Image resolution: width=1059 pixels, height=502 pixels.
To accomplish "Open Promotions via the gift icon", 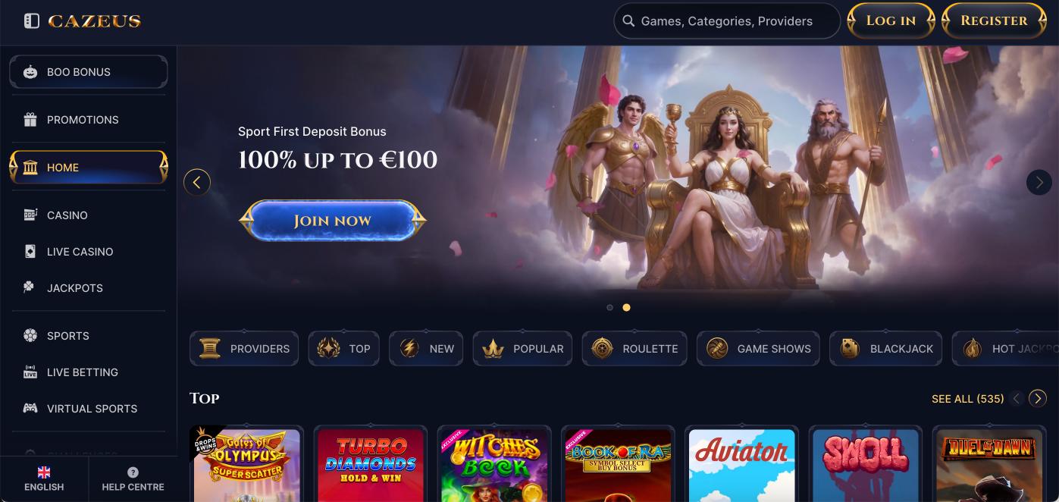I will [x=30, y=120].
